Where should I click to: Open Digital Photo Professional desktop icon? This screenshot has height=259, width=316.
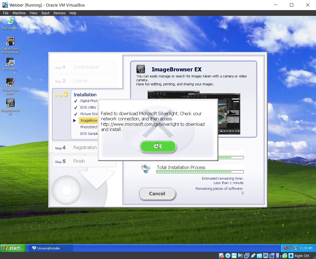pyautogui.click(x=10, y=42)
